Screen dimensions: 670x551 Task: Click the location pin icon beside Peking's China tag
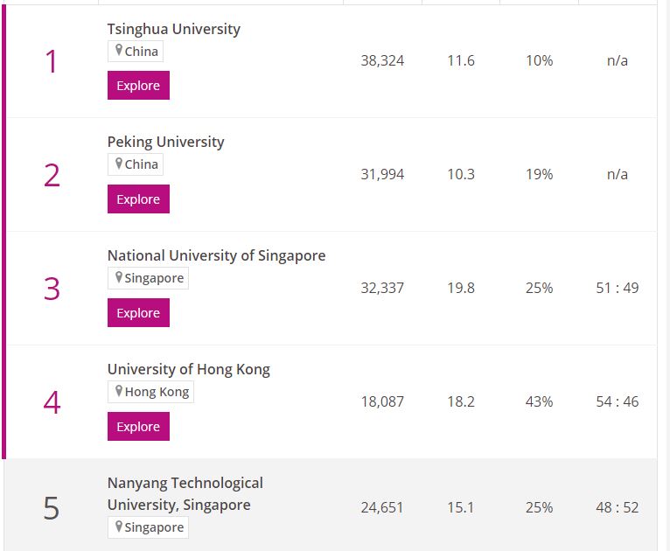pyautogui.click(x=119, y=164)
